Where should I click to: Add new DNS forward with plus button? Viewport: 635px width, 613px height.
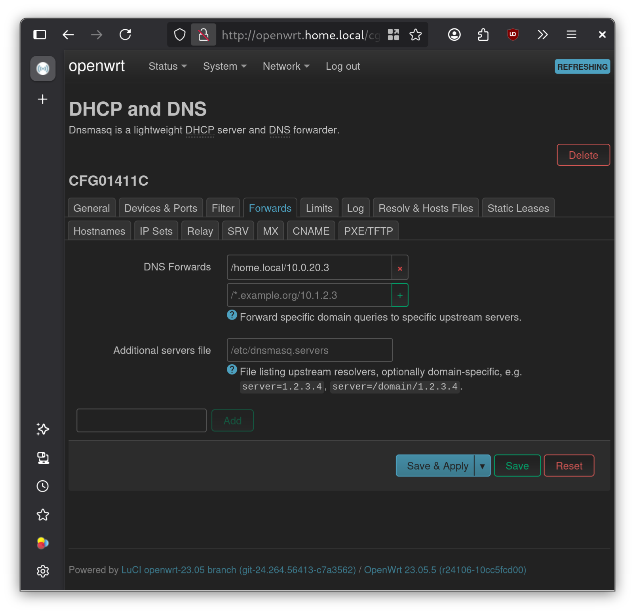point(400,295)
